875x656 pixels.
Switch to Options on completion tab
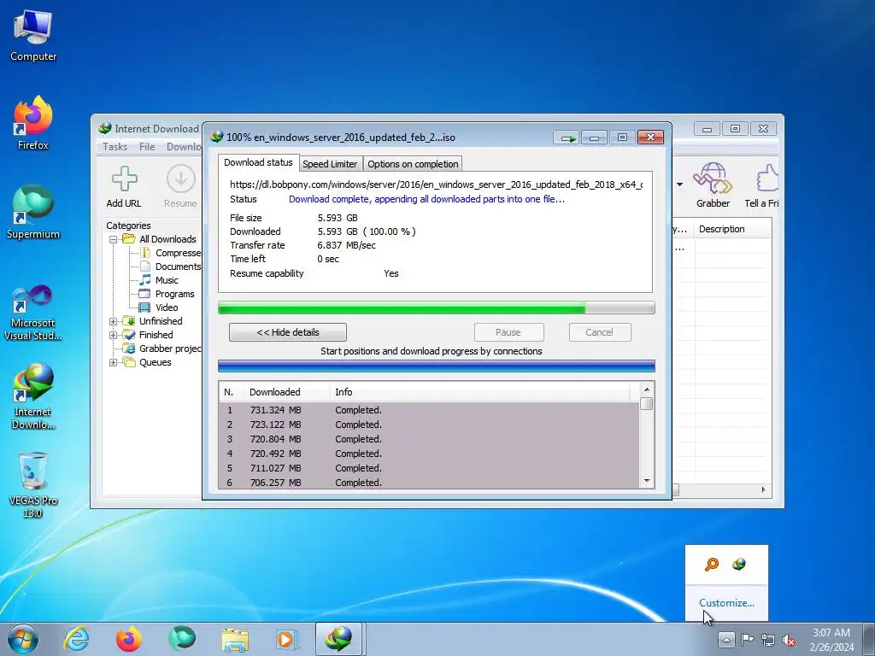click(413, 164)
